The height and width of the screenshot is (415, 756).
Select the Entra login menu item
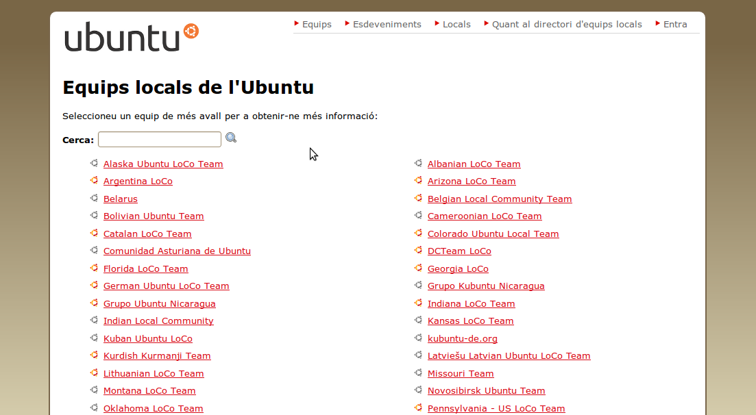click(675, 24)
